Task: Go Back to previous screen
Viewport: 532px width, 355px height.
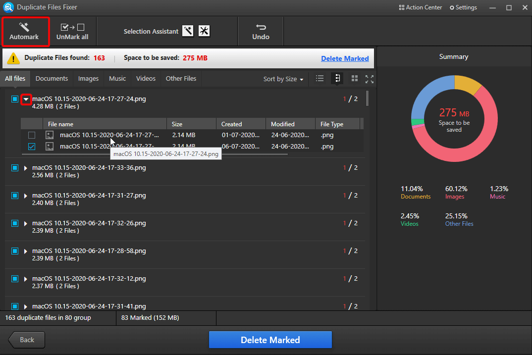Action: [x=26, y=340]
